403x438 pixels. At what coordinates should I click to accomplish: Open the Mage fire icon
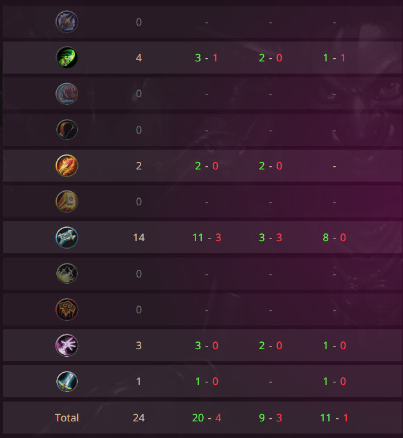(x=66, y=166)
